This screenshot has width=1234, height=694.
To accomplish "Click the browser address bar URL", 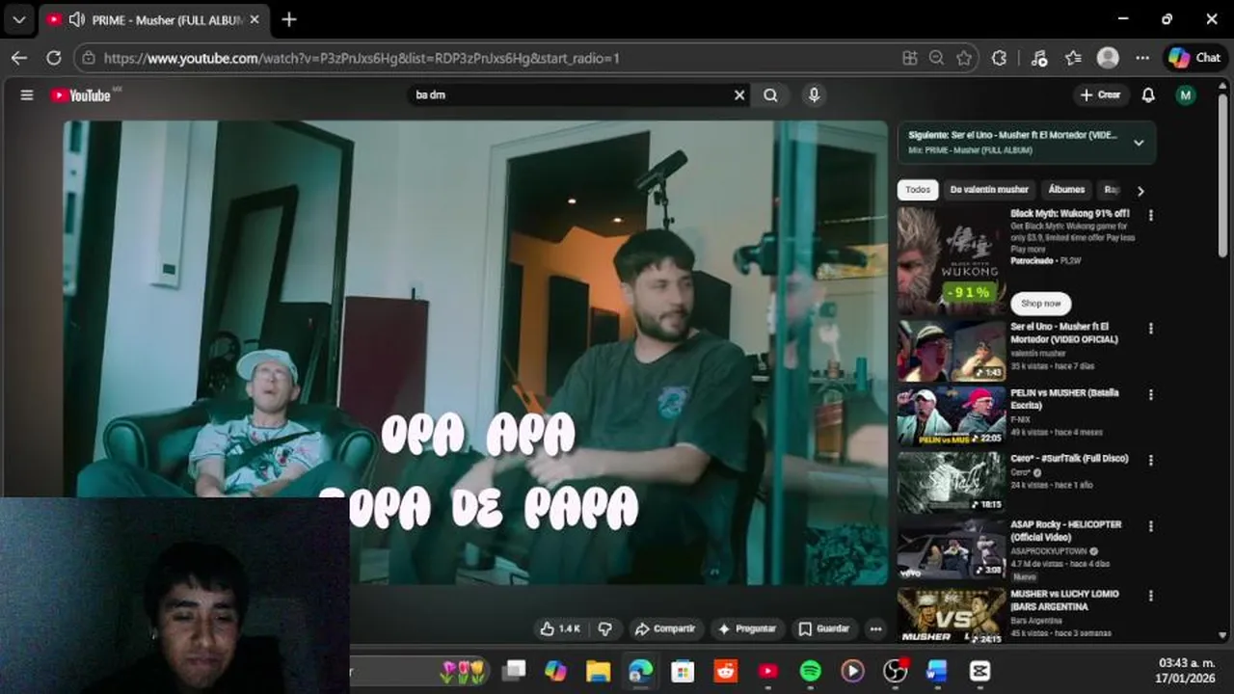I will point(362,58).
